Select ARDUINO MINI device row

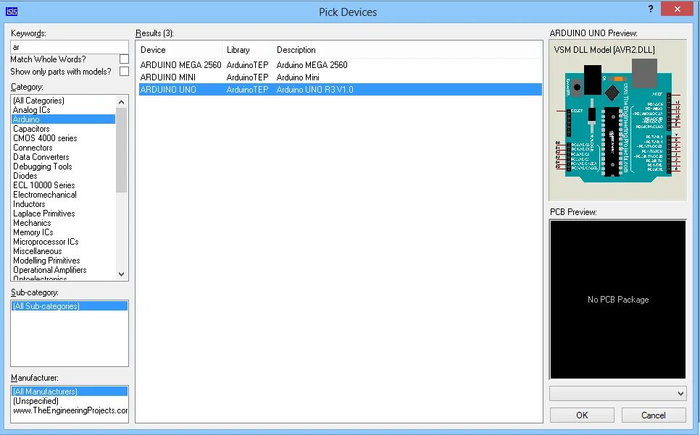point(340,77)
